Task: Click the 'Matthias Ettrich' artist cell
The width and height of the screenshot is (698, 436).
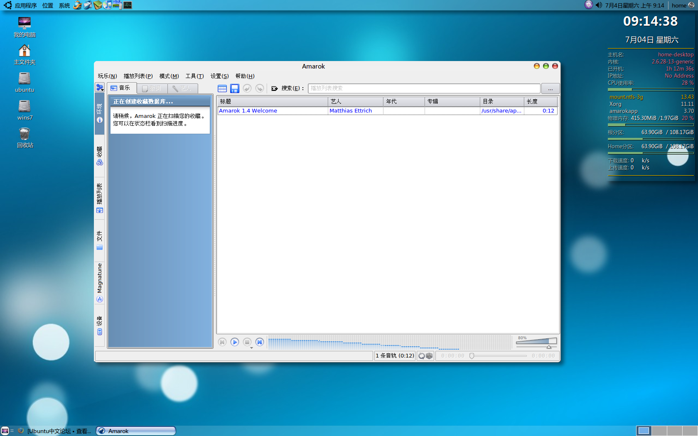Action: point(351,111)
